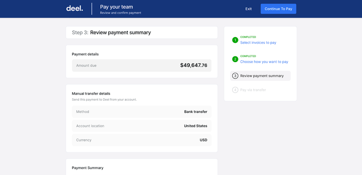
Task: Open Select invoices to pay step
Action: (258, 42)
